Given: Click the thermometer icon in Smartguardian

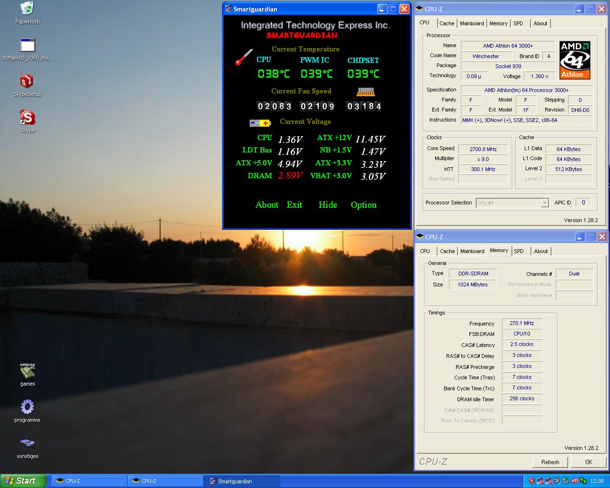Looking at the screenshot, I should pos(244,57).
